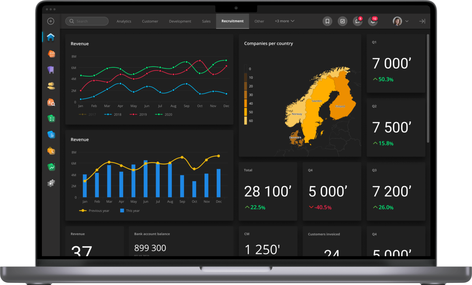
Task: Open the profile account dropdown chevron
Action: pyautogui.click(x=406, y=21)
